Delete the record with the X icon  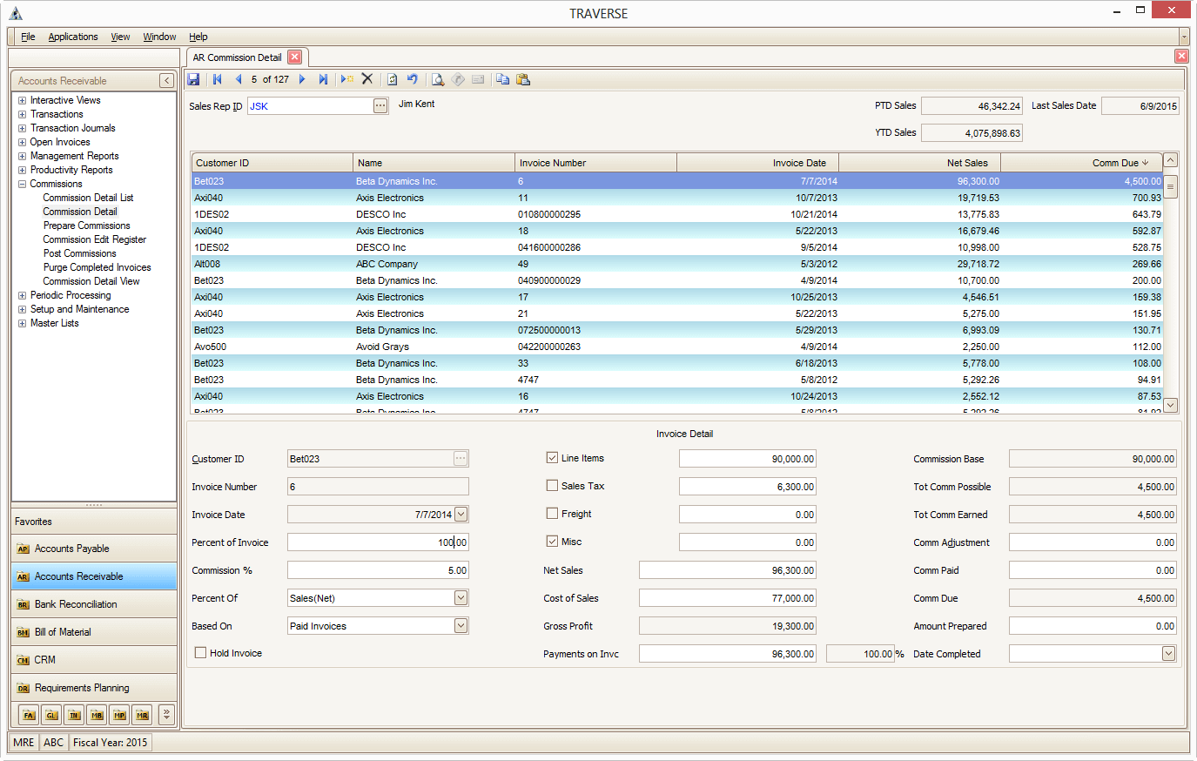pyautogui.click(x=367, y=79)
